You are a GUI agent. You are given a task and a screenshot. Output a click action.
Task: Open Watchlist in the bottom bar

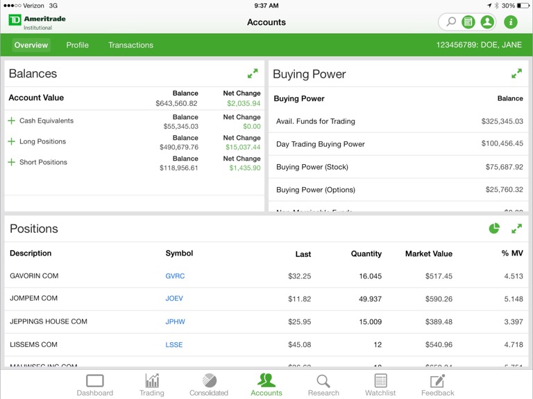pyautogui.click(x=380, y=385)
